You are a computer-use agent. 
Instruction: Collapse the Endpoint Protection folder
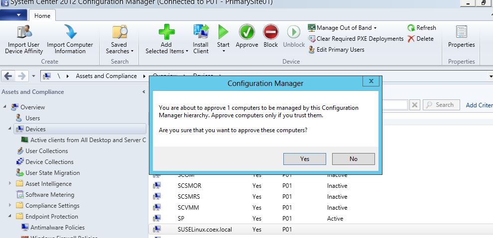(10, 216)
